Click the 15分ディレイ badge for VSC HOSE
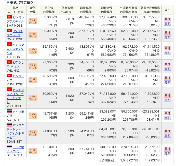Image resolution: width=176 pixels, height=166 pixels. pos(33,98)
